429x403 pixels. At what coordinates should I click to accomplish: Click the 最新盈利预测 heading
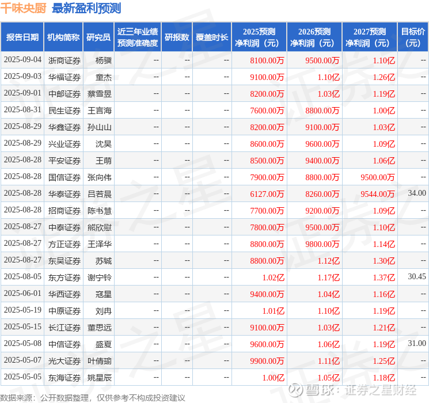pyautogui.click(x=86, y=8)
